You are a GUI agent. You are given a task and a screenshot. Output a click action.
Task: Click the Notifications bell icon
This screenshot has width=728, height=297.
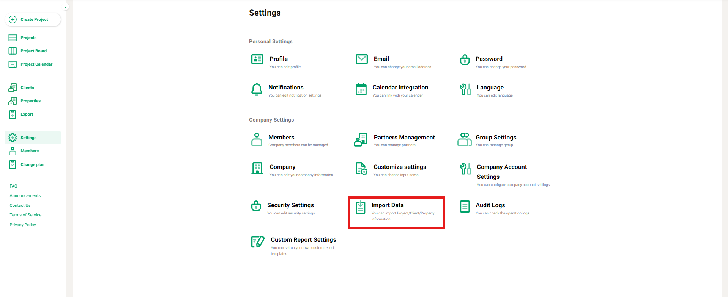click(x=257, y=89)
